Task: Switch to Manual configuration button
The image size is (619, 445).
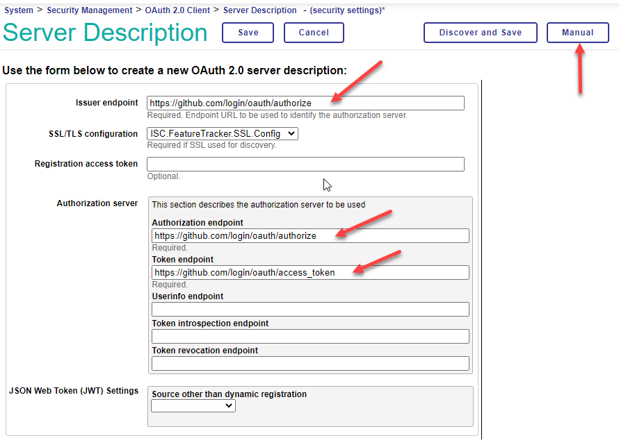Action: coord(577,33)
